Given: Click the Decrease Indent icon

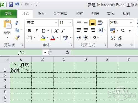Looking at the screenshot, I should [79, 38].
